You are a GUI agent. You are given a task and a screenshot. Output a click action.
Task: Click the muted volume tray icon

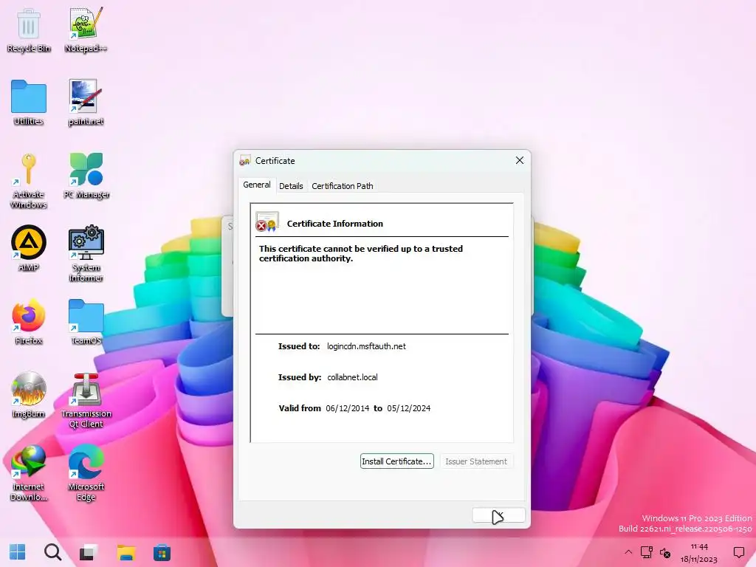(x=665, y=552)
